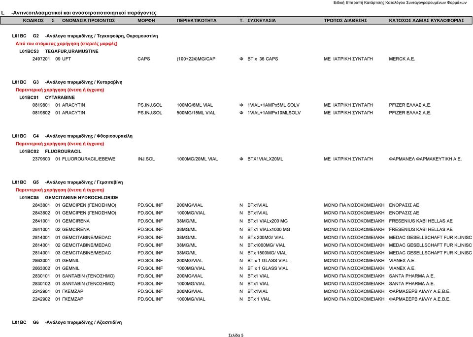Click holder ΕΝΟΡΑΣΙΣ ΑΕ for code 2843801

(x=404, y=205)
